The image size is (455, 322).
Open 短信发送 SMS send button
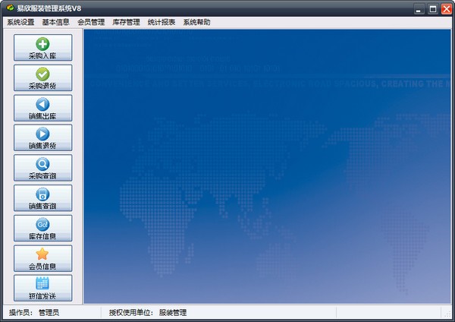tap(43, 288)
